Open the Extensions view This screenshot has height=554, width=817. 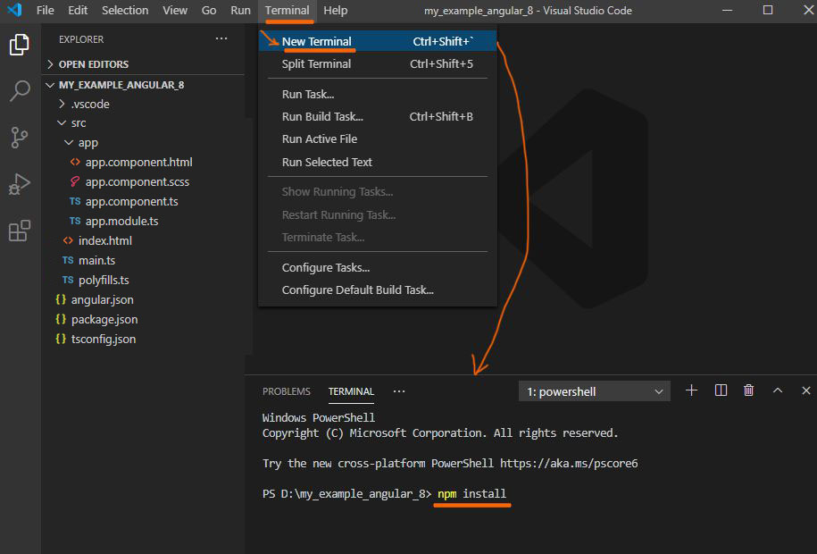click(x=19, y=231)
